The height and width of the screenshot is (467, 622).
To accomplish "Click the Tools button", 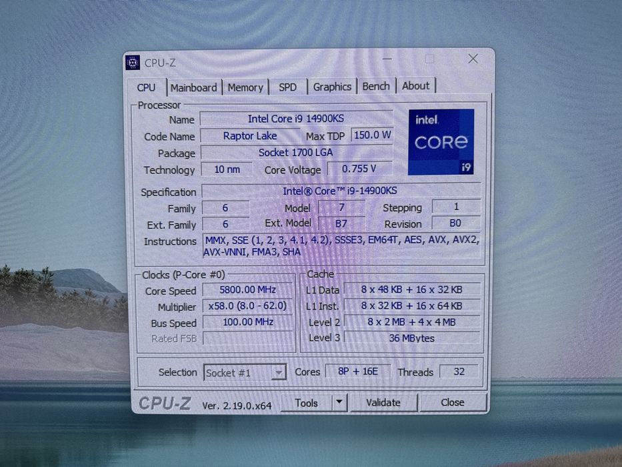I will click(x=306, y=403).
